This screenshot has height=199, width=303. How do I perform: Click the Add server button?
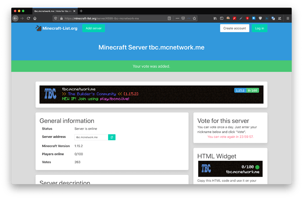click(94, 28)
